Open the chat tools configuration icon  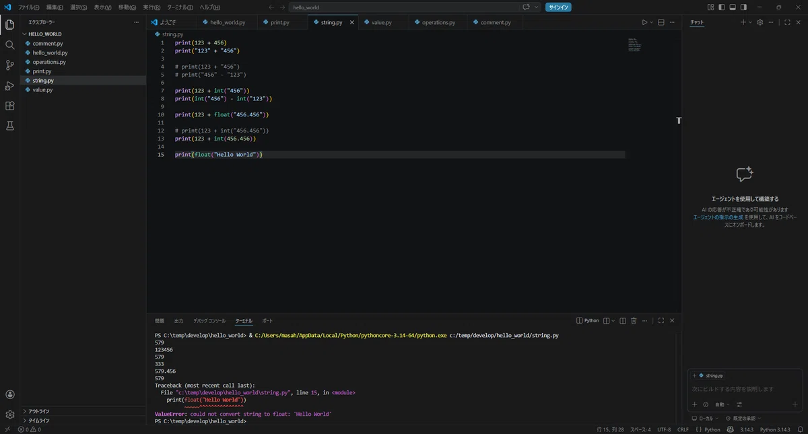[x=739, y=404]
